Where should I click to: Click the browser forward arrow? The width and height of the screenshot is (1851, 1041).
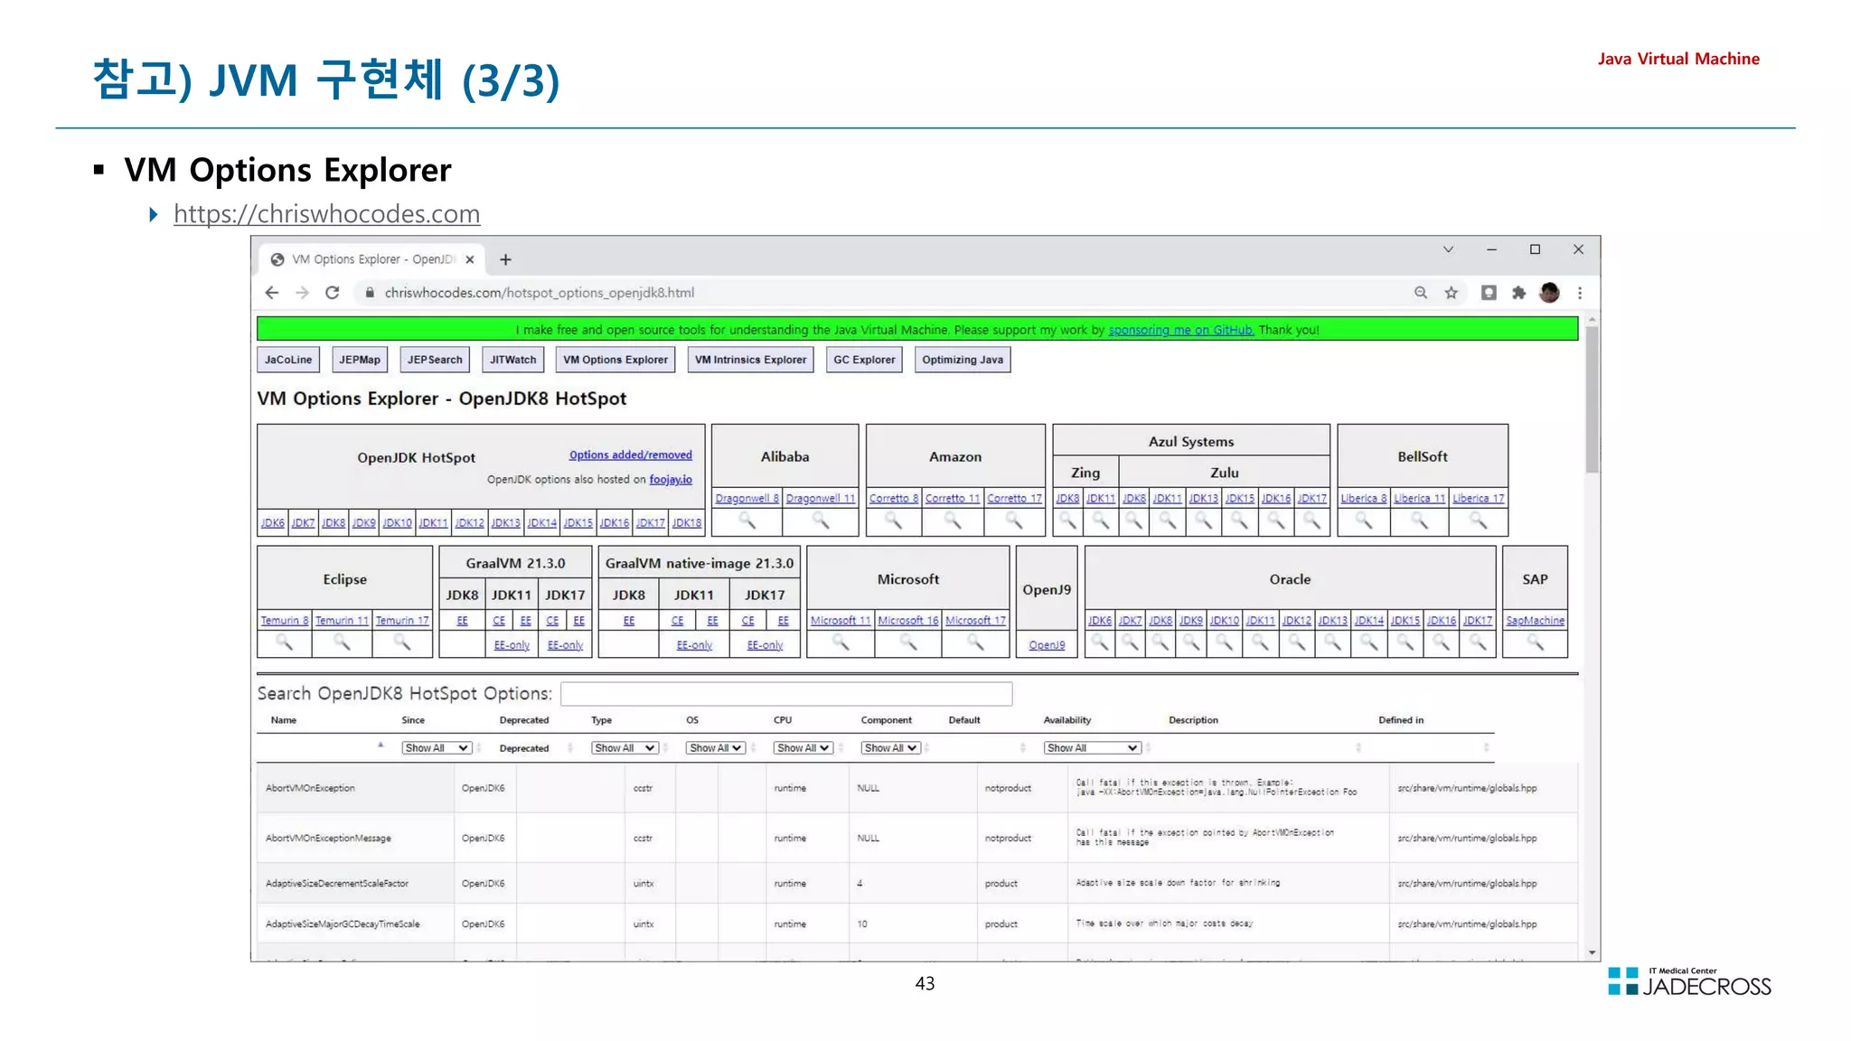(x=302, y=293)
